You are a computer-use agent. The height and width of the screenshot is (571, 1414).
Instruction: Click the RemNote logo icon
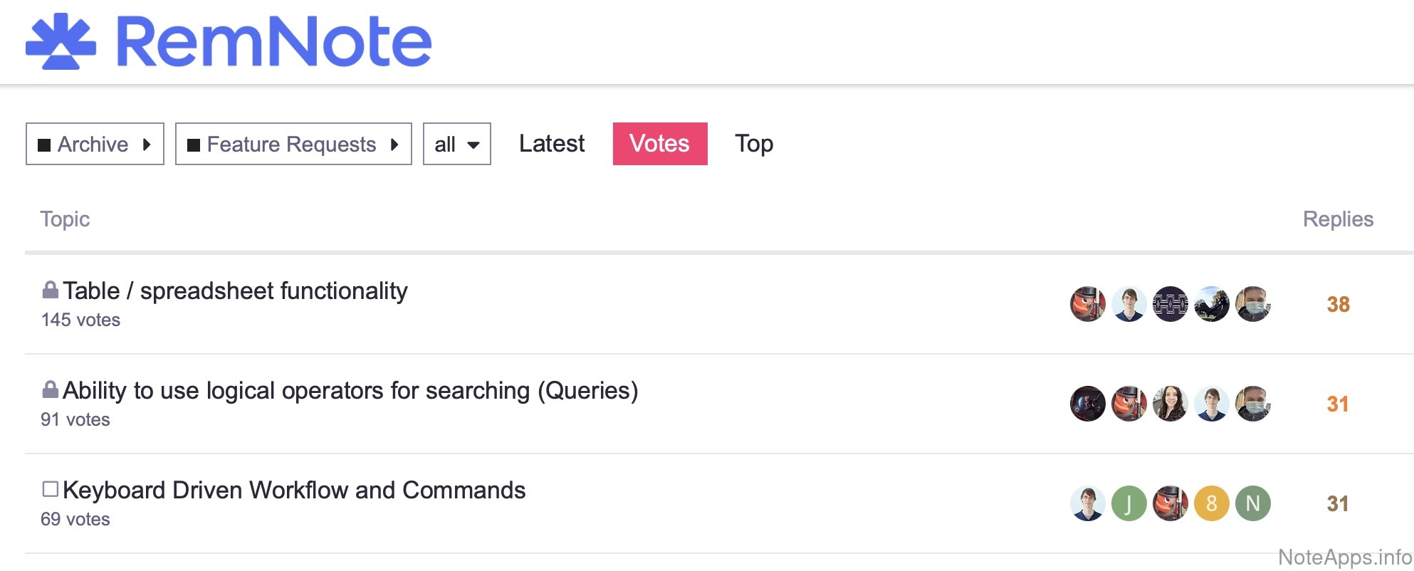point(61,41)
